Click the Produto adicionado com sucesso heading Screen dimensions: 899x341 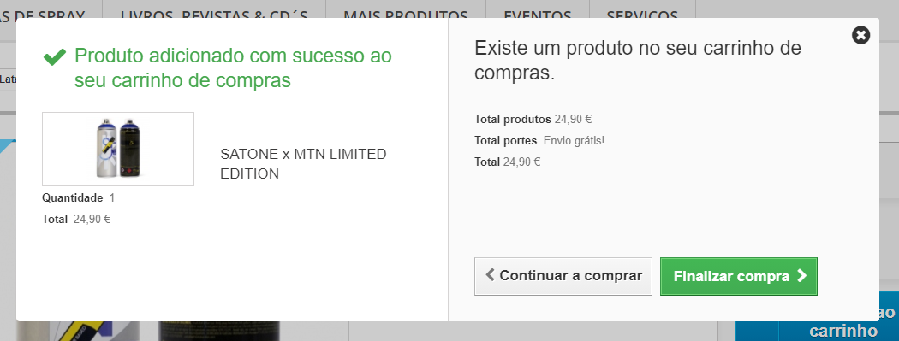click(x=233, y=68)
